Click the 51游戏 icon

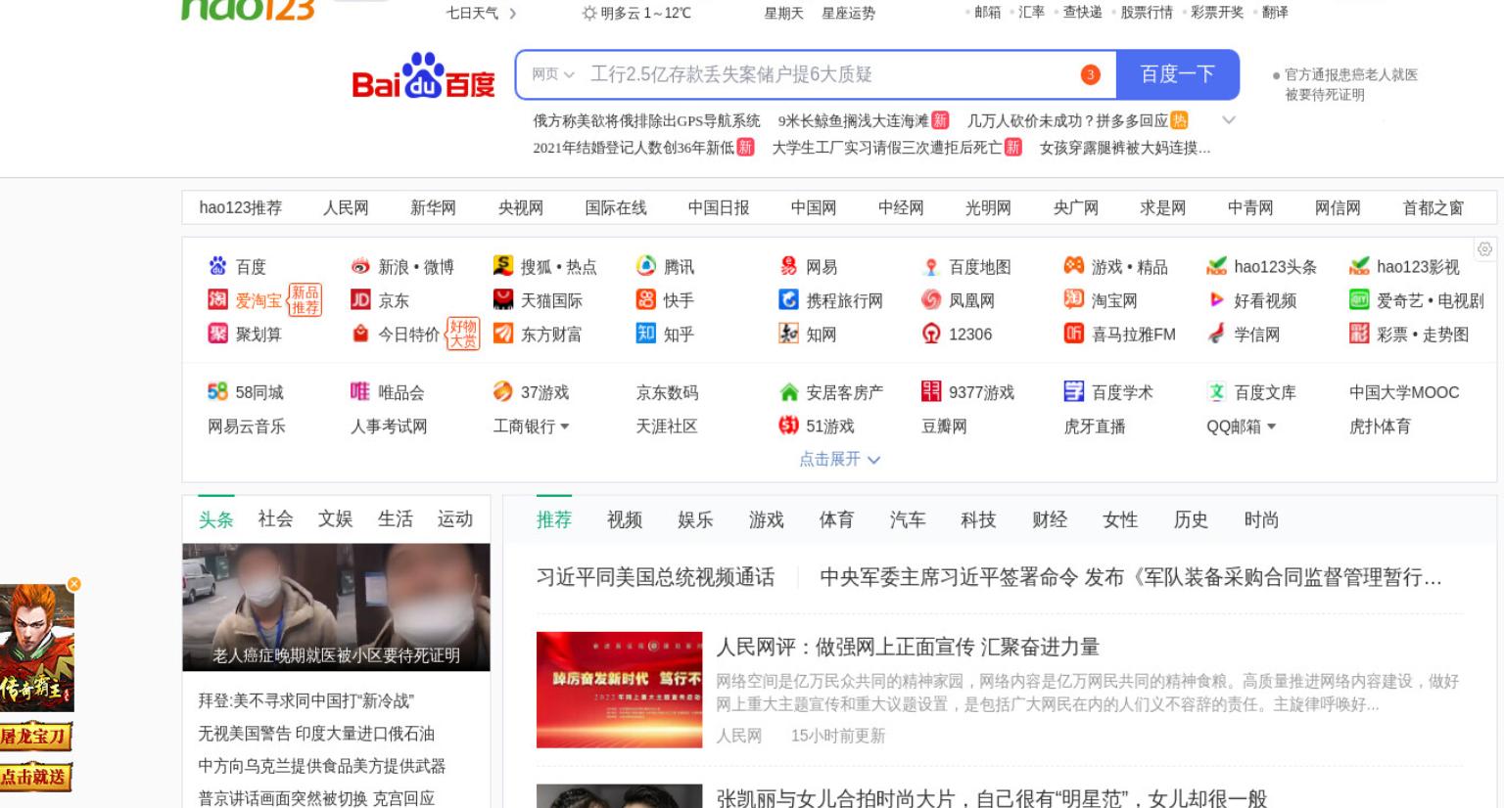click(x=788, y=426)
